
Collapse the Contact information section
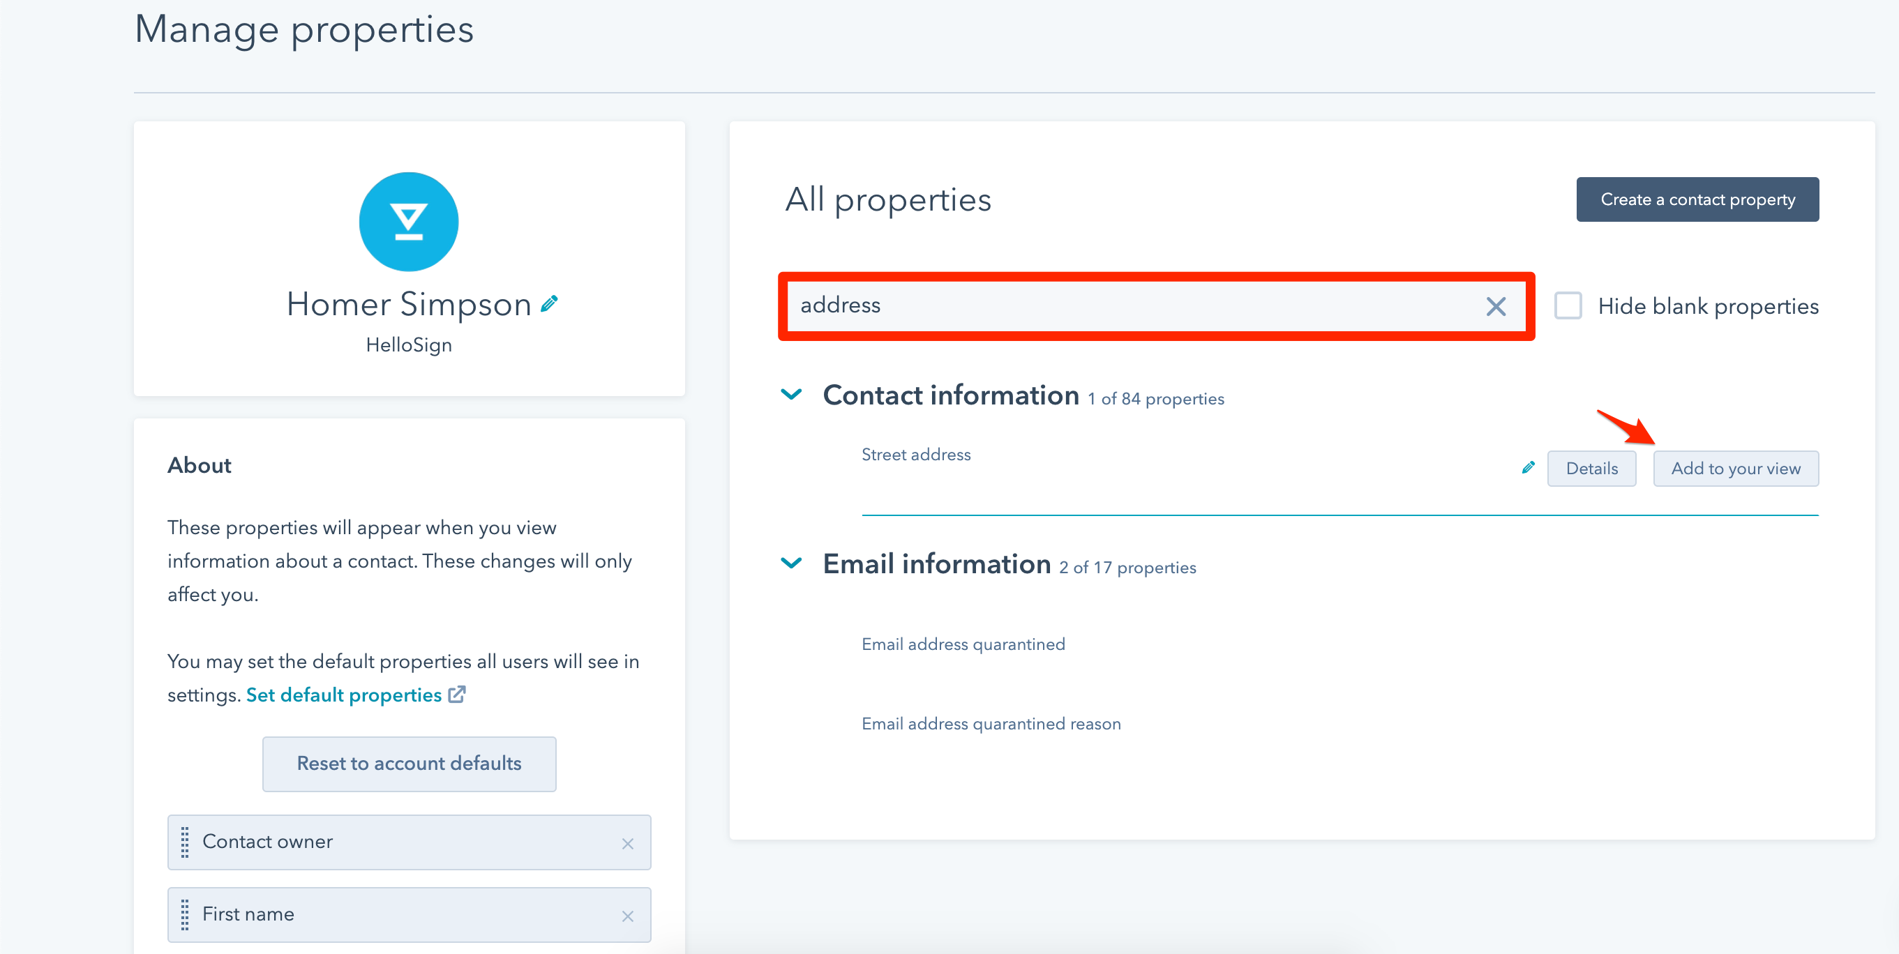pos(791,395)
